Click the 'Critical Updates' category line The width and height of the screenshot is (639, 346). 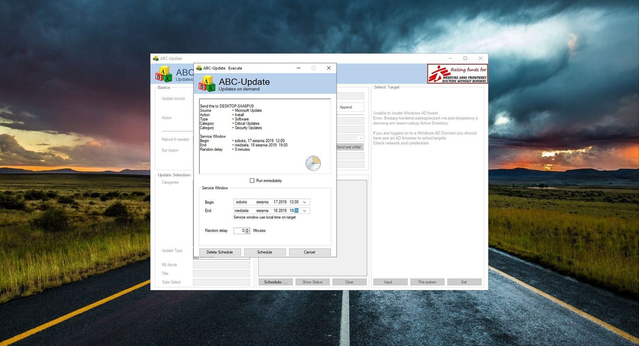pyautogui.click(x=247, y=124)
